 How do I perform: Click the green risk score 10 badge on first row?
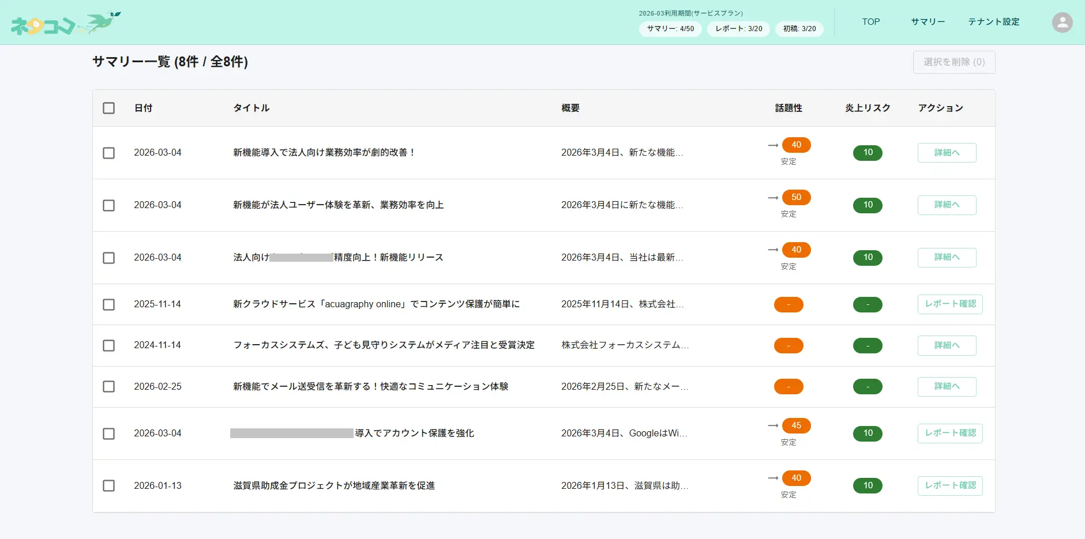click(867, 153)
